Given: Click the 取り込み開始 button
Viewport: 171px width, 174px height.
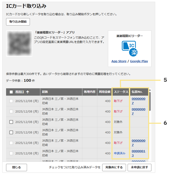Looking at the screenshot, I should pyautogui.click(x=18, y=22).
